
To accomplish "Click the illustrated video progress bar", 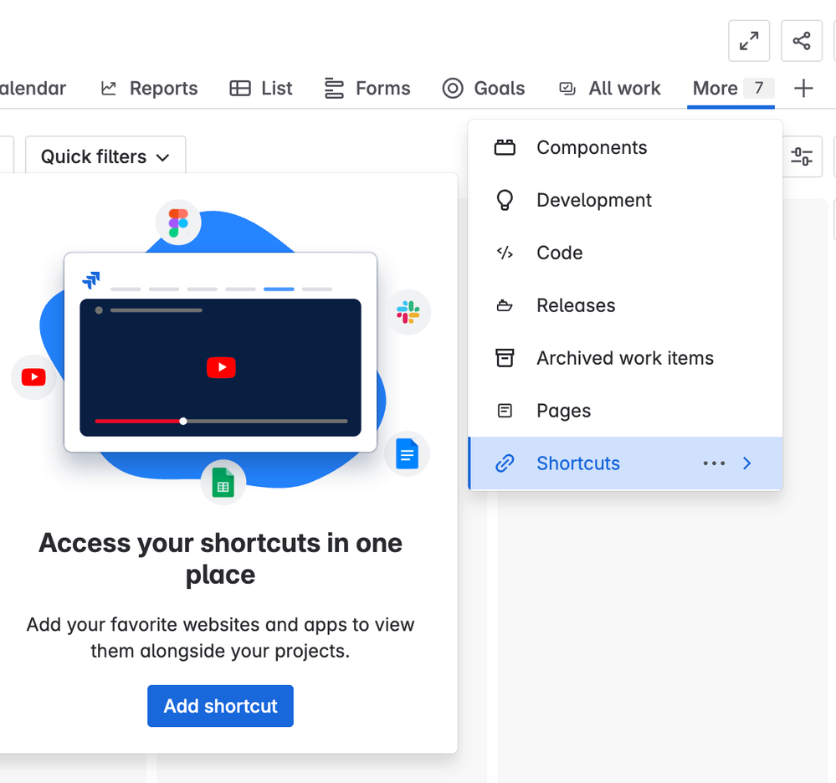I will [221, 421].
